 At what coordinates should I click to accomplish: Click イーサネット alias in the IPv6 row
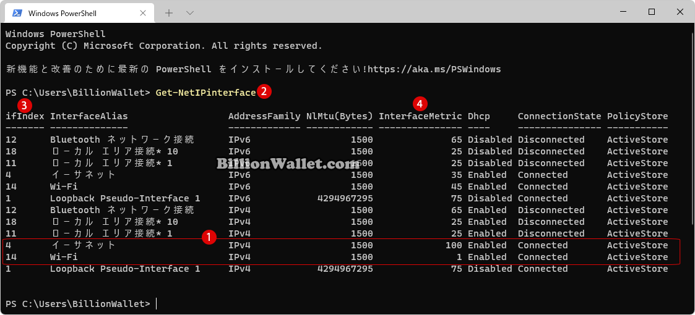83,175
